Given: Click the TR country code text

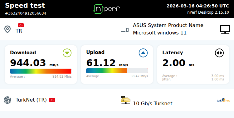Looking at the screenshot, I should coord(19,31).
